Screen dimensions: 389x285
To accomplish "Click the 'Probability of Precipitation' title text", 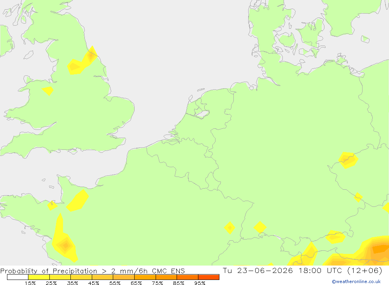I will pyautogui.click(x=49, y=271).
